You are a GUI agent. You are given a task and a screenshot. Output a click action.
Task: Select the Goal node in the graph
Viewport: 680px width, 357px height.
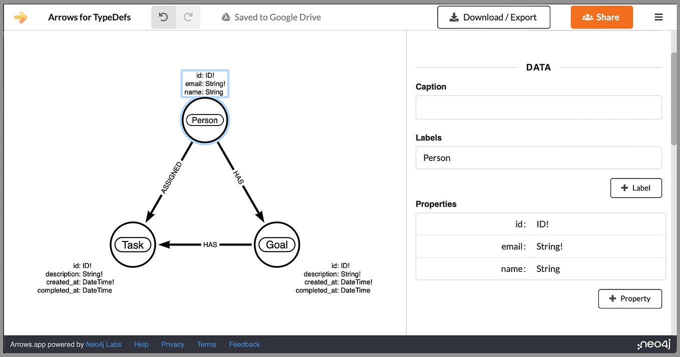[277, 244]
